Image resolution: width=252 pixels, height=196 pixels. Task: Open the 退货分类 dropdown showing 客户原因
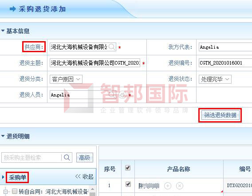coord(66,79)
